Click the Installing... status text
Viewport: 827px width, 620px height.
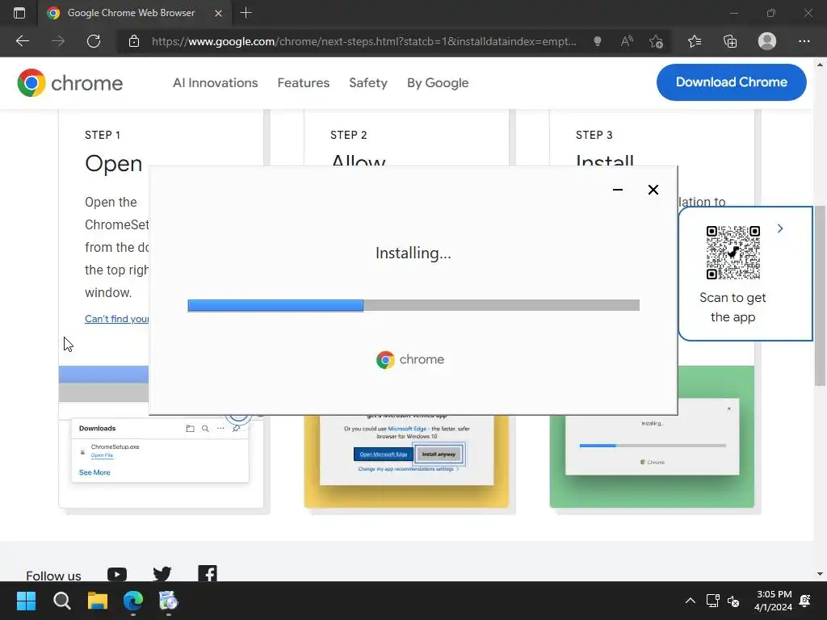[413, 253]
